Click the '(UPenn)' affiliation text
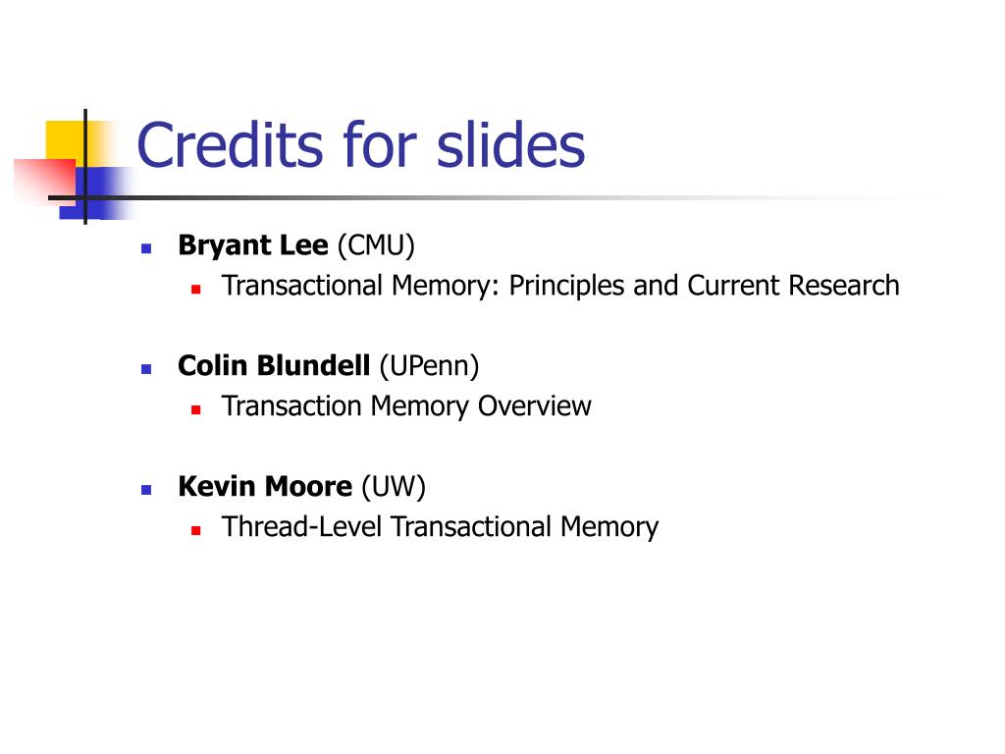Viewport: 1005px width, 754px height. coord(430,366)
